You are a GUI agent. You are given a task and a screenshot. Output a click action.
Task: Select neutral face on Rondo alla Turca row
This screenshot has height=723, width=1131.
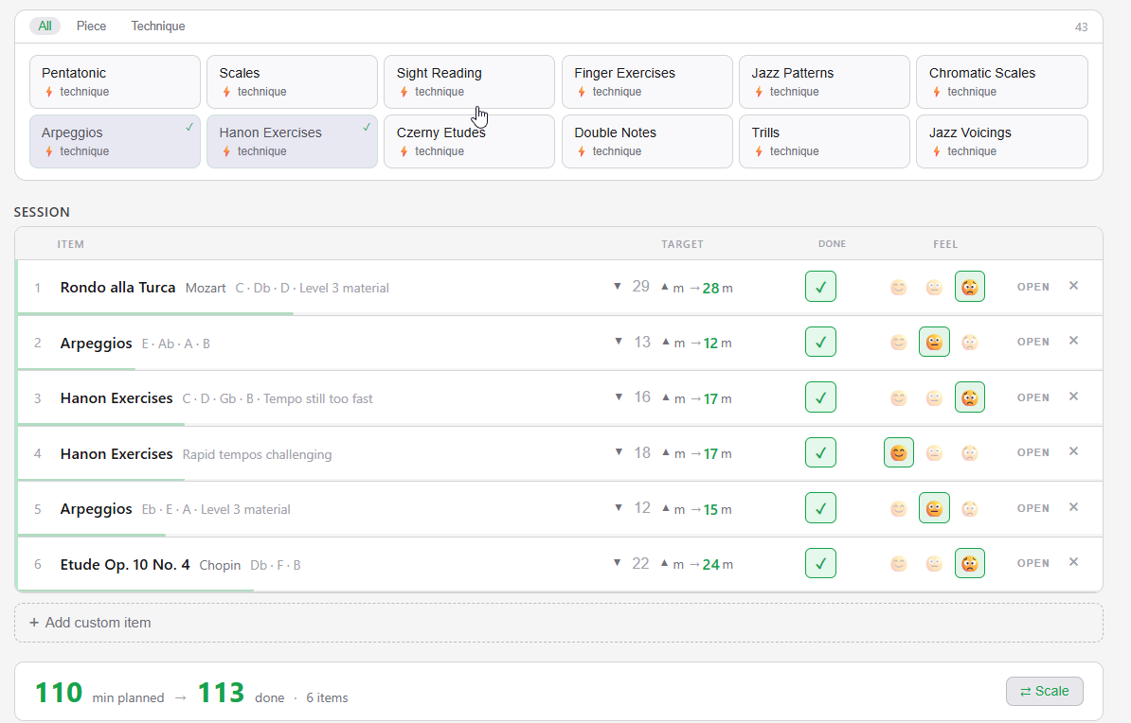pyautogui.click(x=934, y=288)
